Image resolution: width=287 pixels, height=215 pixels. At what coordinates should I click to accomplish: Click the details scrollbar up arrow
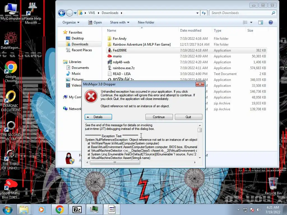(200, 125)
